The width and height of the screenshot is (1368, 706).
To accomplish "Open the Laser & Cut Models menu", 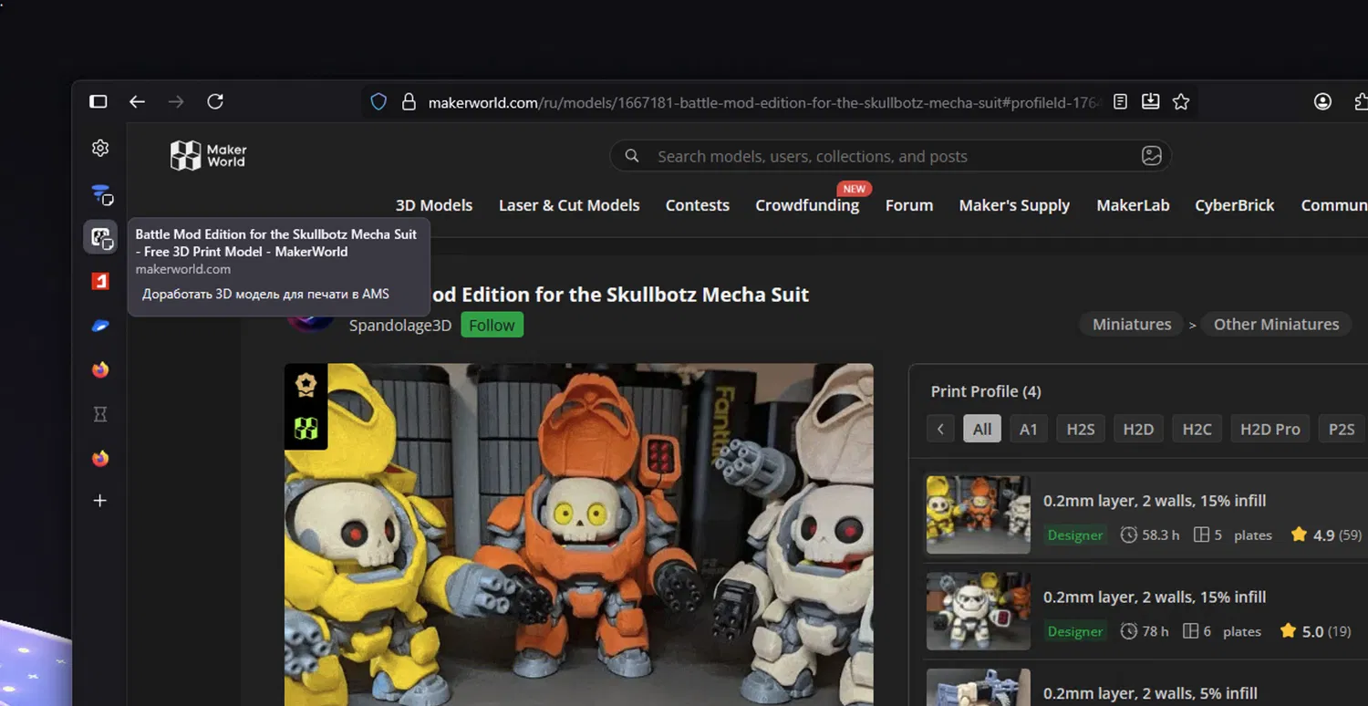I will pos(569,205).
